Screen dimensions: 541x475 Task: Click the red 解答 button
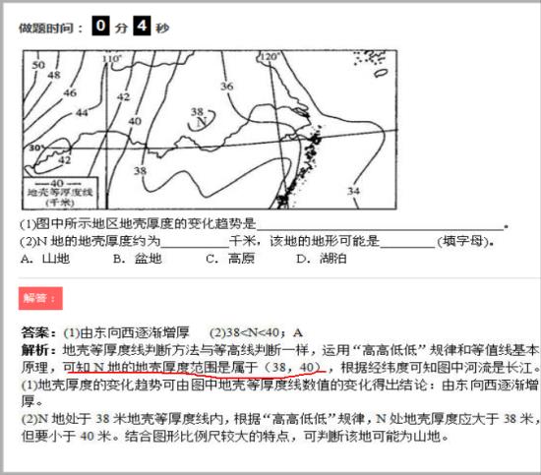click(40, 298)
